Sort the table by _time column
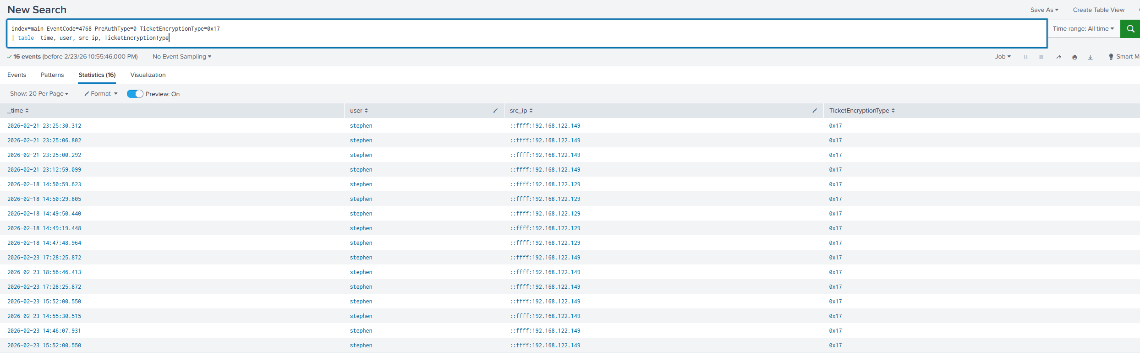 pyautogui.click(x=18, y=111)
